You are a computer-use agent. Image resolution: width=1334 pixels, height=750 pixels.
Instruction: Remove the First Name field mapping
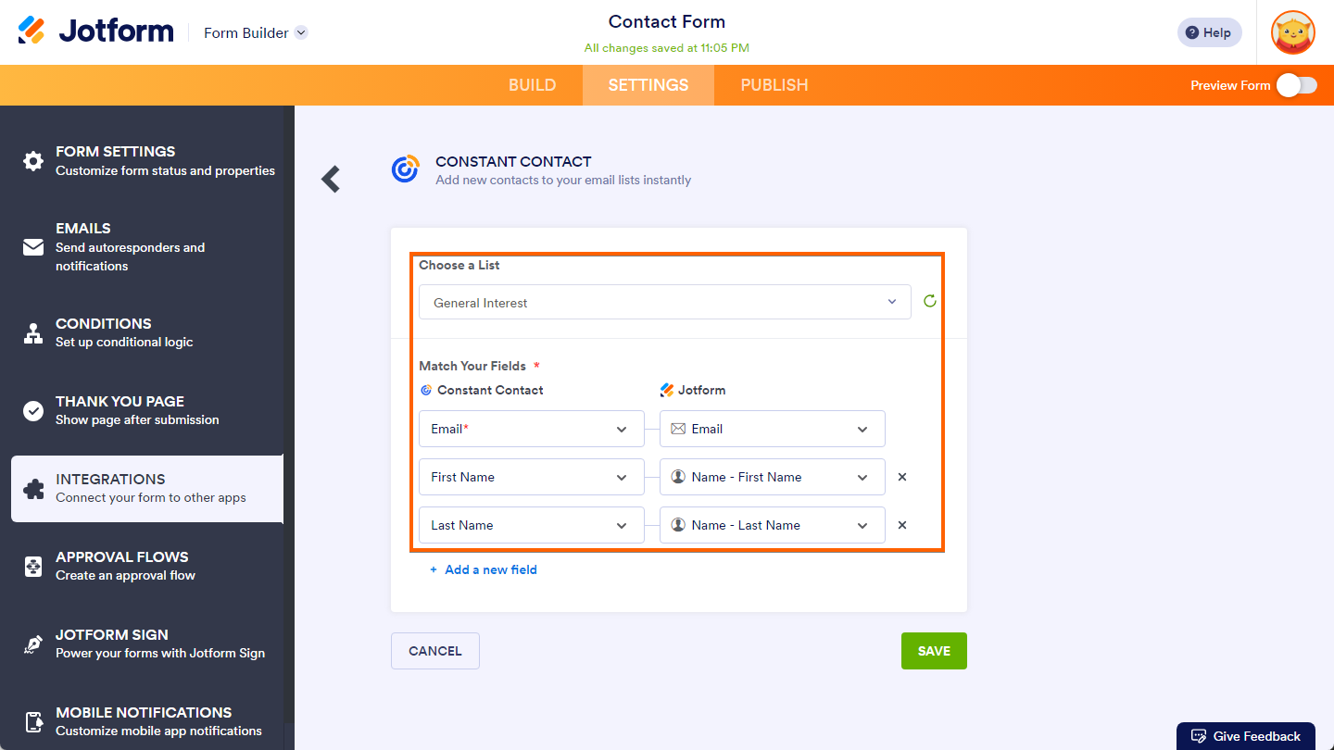coord(902,477)
